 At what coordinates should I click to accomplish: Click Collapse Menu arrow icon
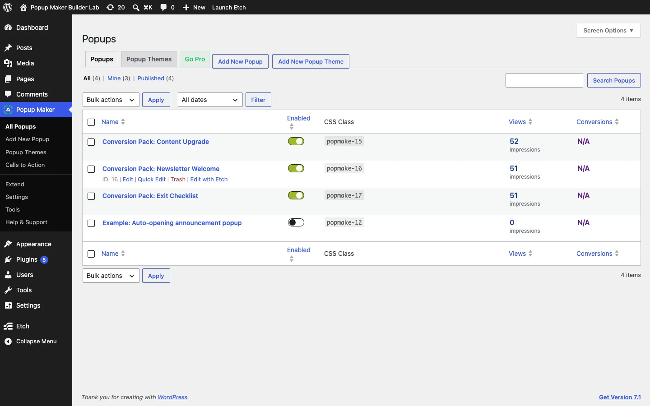coord(8,341)
